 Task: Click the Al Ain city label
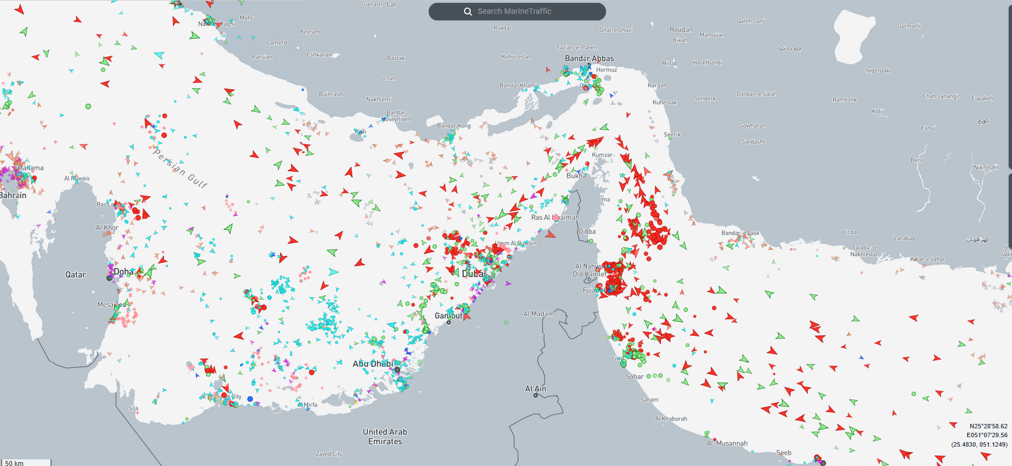536,388
